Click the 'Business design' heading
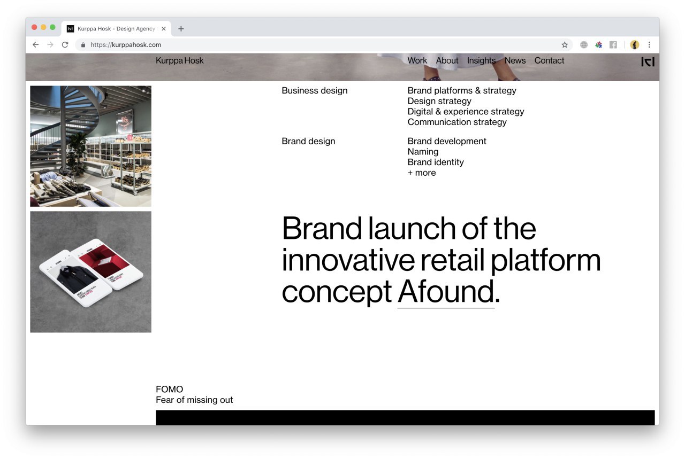The width and height of the screenshot is (685, 459). click(315, 91)
